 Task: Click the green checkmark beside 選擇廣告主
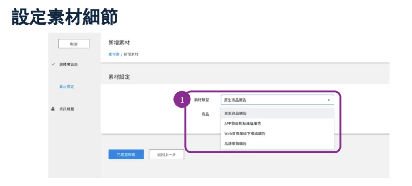pyautogui.click(x=53, y=64)
